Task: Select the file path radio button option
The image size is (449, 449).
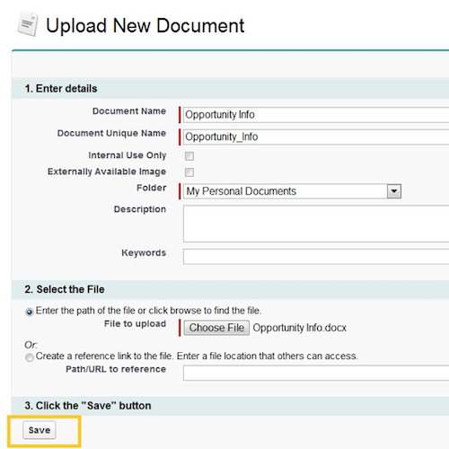Action: pyautogui.click(x=30, y=312)
